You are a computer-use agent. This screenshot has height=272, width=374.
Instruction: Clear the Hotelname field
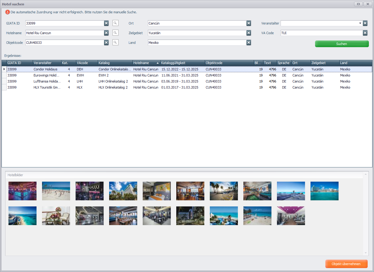click(106, 33)
